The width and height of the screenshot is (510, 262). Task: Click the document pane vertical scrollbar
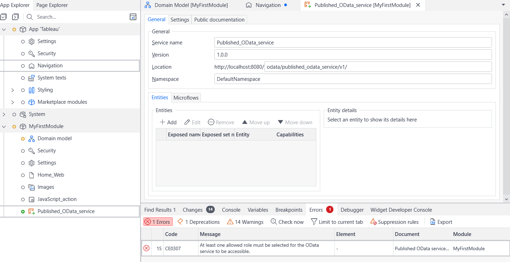pyautogui.click(x=506, y=104)
